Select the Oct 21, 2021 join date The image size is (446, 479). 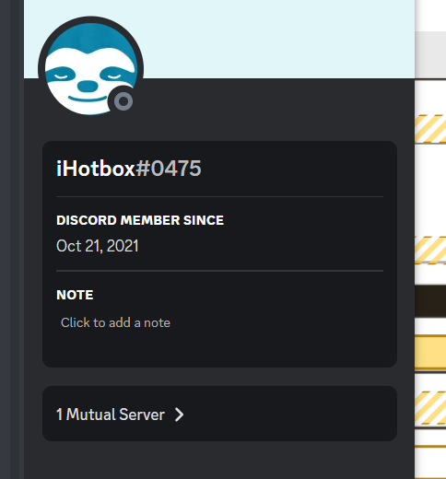[98, 246]
